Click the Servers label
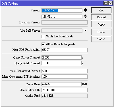This screenshot has width=114, height=107. [x=36, y=10]
